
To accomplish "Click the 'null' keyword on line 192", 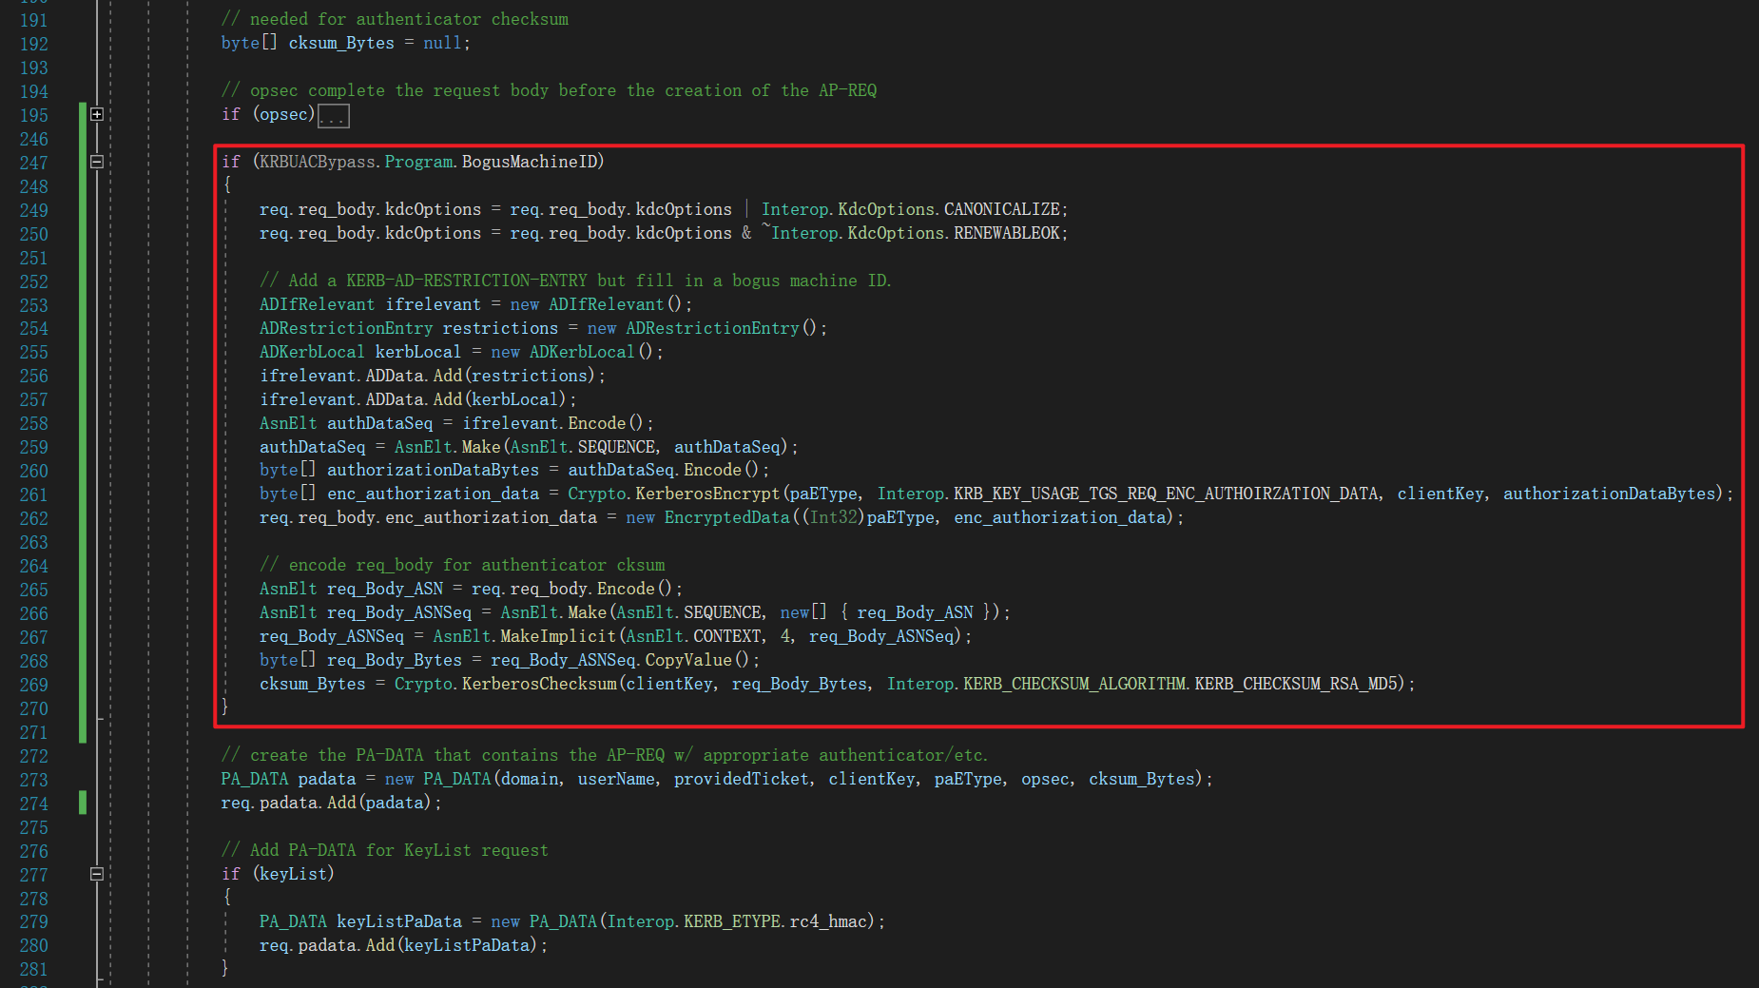I will (x=442, y=43).
